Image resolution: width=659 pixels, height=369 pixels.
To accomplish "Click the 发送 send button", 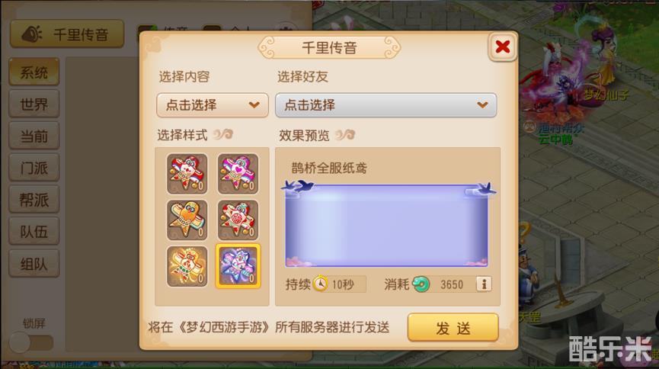I will (453, 328).
